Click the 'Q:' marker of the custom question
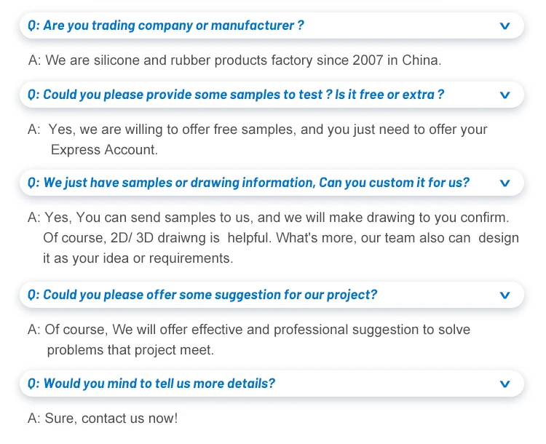The image size is (546, 444). click(33, 183)
